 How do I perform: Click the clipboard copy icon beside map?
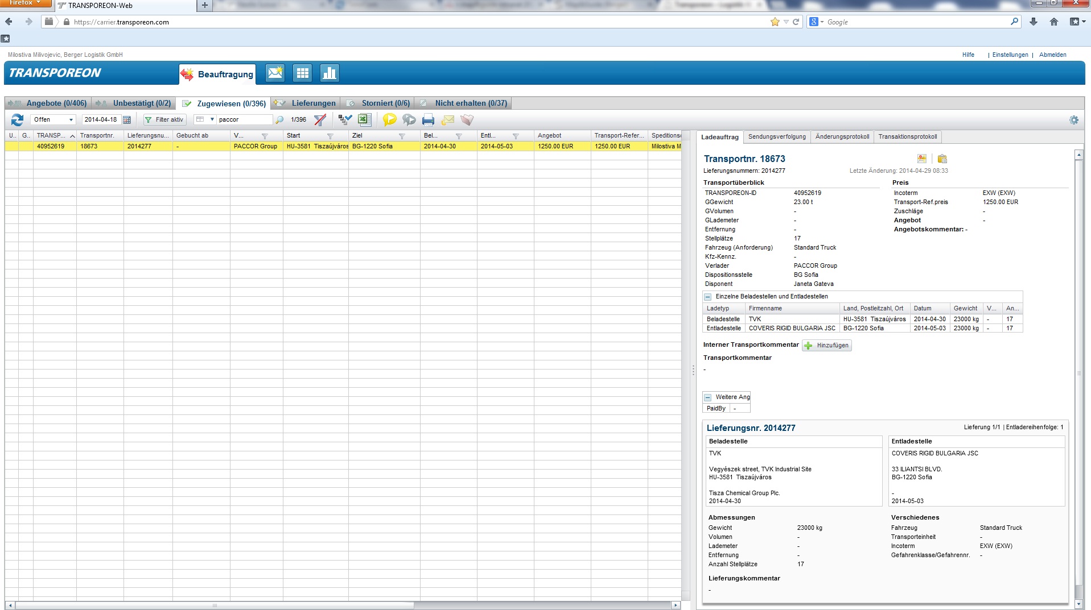(x=942, y=159)
